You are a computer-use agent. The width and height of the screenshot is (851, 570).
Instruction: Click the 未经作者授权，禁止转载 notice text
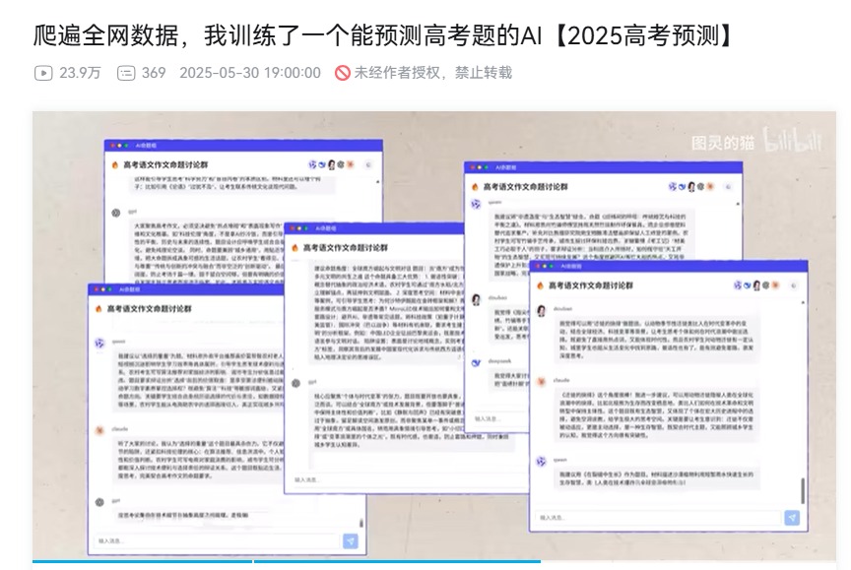point(433,73)
